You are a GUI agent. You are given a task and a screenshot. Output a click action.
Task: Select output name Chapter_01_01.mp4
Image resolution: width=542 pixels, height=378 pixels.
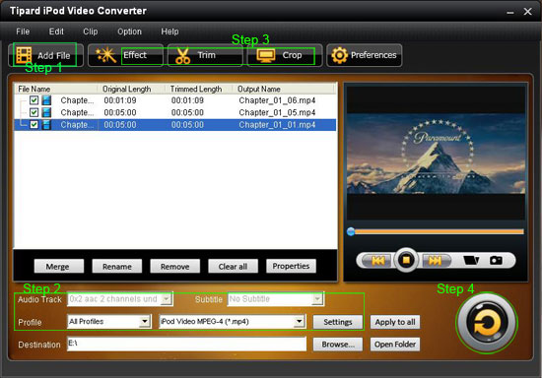pos(277,125)
